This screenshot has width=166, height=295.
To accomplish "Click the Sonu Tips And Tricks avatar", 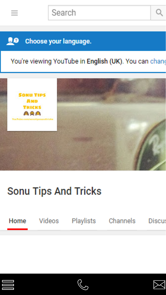I will [x=32, y=105].
